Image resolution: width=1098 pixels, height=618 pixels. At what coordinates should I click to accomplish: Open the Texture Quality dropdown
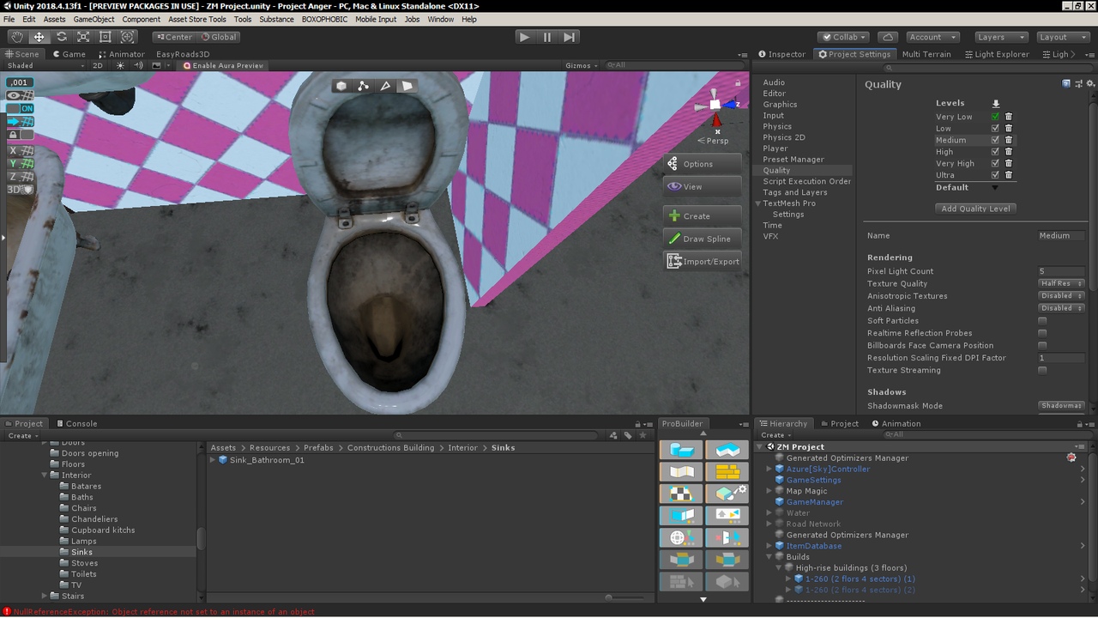tap(1061, 284)
